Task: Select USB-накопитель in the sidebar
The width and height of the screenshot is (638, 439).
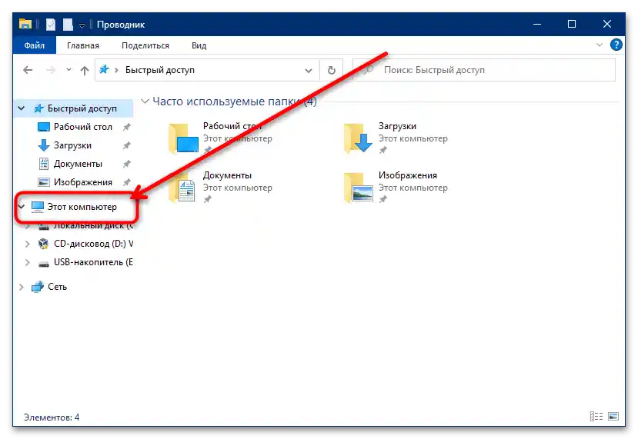Action: pyautogui.click(x=93, y=263)
